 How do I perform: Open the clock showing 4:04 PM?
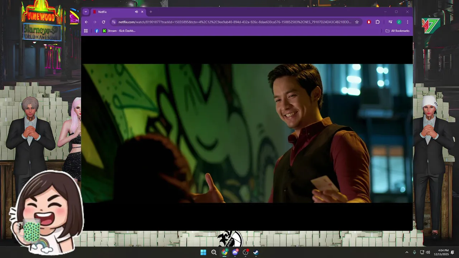point(441,252)
